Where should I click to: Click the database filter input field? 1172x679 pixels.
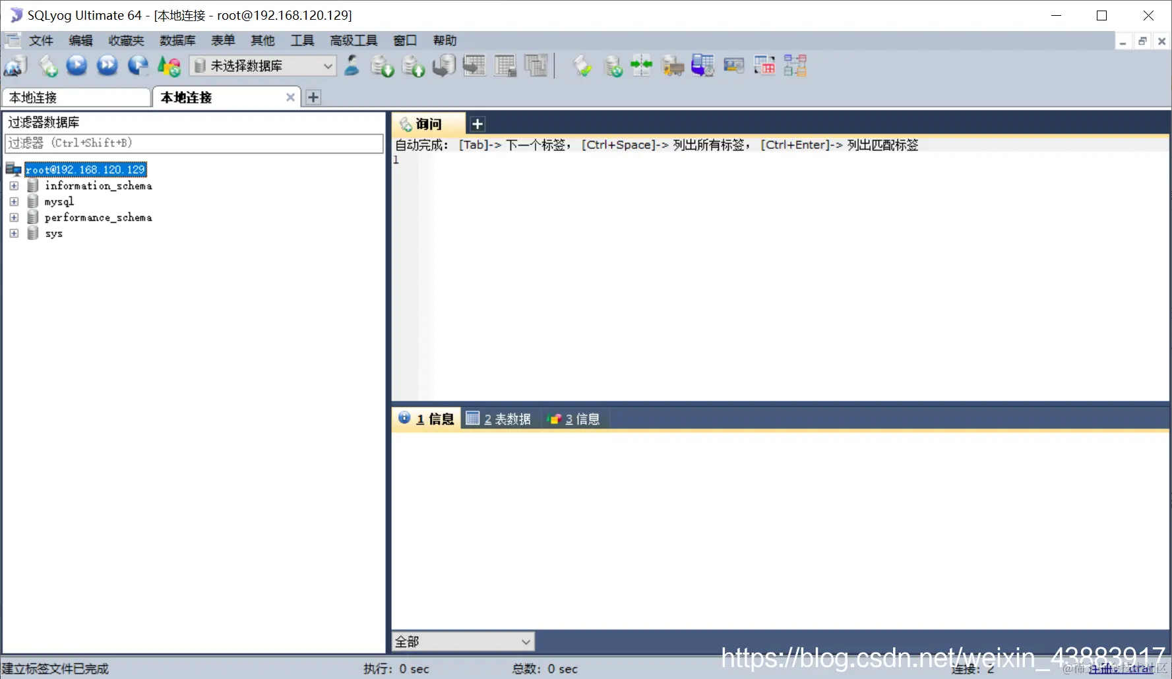[194, 143]
